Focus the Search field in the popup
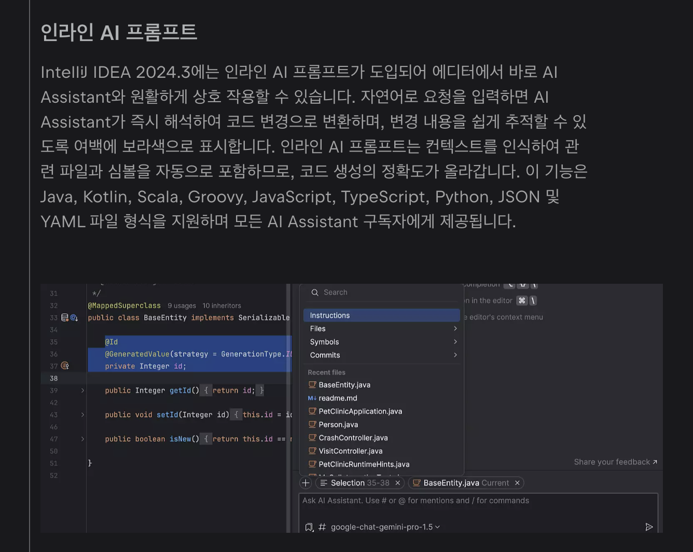 (x=382, y=293)
